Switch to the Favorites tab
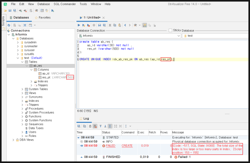This screenshot has height=163, width=250. [43, 18]
